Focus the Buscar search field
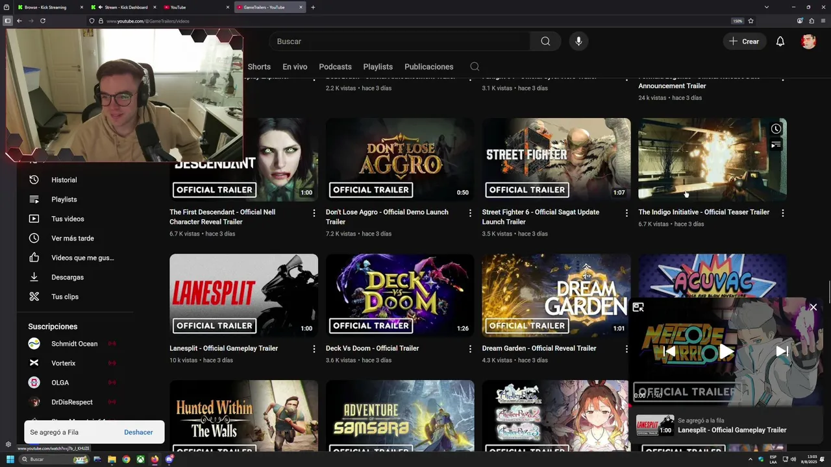The height and width of the screenshot is (467, 831). point(400,42)
